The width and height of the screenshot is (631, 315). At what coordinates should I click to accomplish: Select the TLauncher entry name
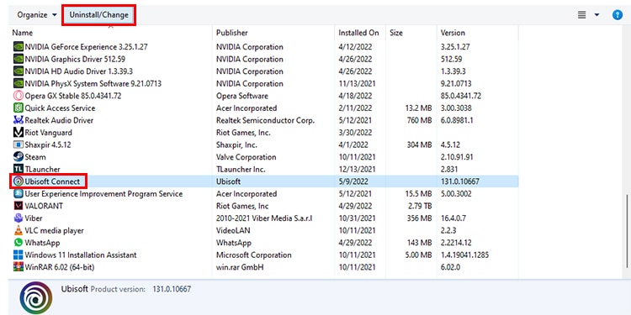click(42, 169)
